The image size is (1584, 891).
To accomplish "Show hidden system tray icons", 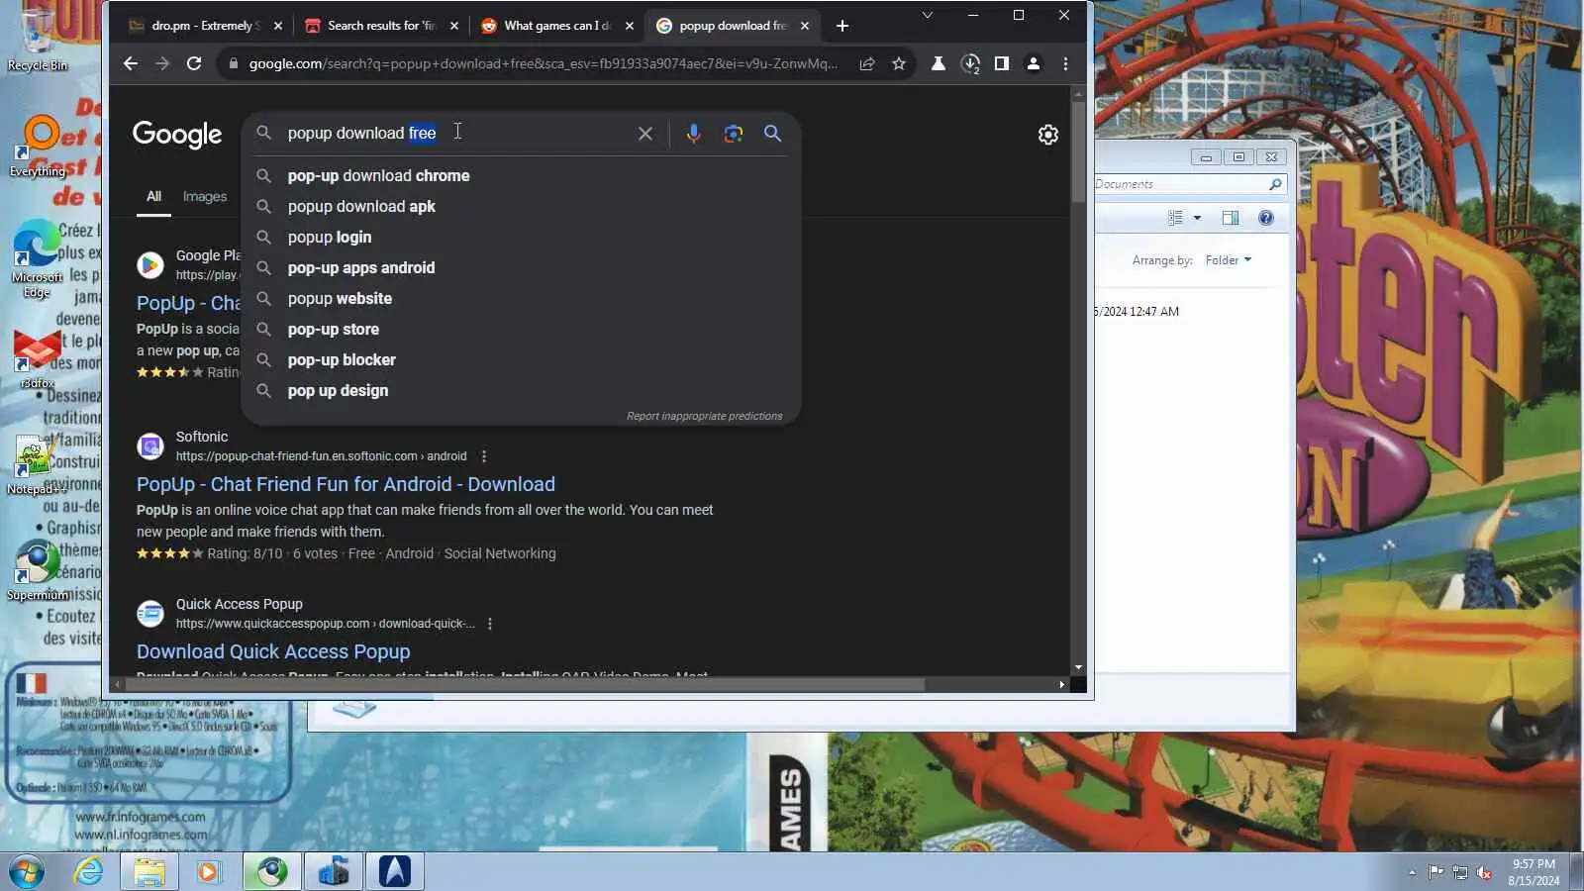I will (x=1412, y=872).
